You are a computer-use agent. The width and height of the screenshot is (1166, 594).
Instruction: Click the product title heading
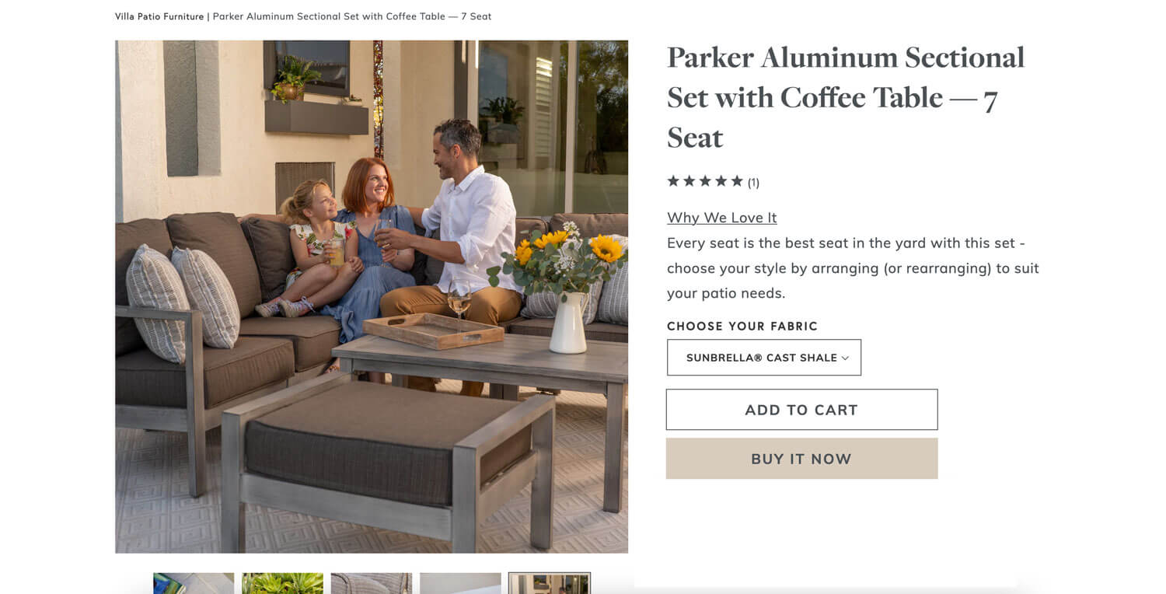[x=846, y=97]
